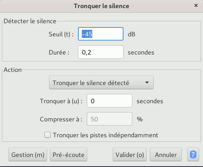Viewport: 203px width, 167px height.
Task: Enable Tronquer les pistes indépendamment checkbox
Action: pos(47,135)
